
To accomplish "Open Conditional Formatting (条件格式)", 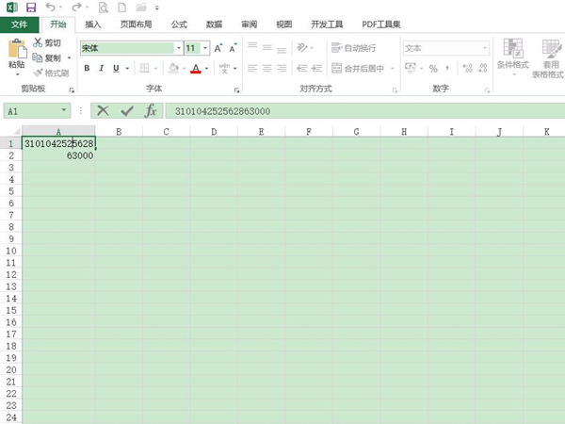I will coord(513,57).
